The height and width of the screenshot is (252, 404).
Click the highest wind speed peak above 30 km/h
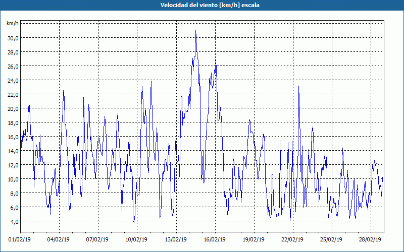point(196,31)
